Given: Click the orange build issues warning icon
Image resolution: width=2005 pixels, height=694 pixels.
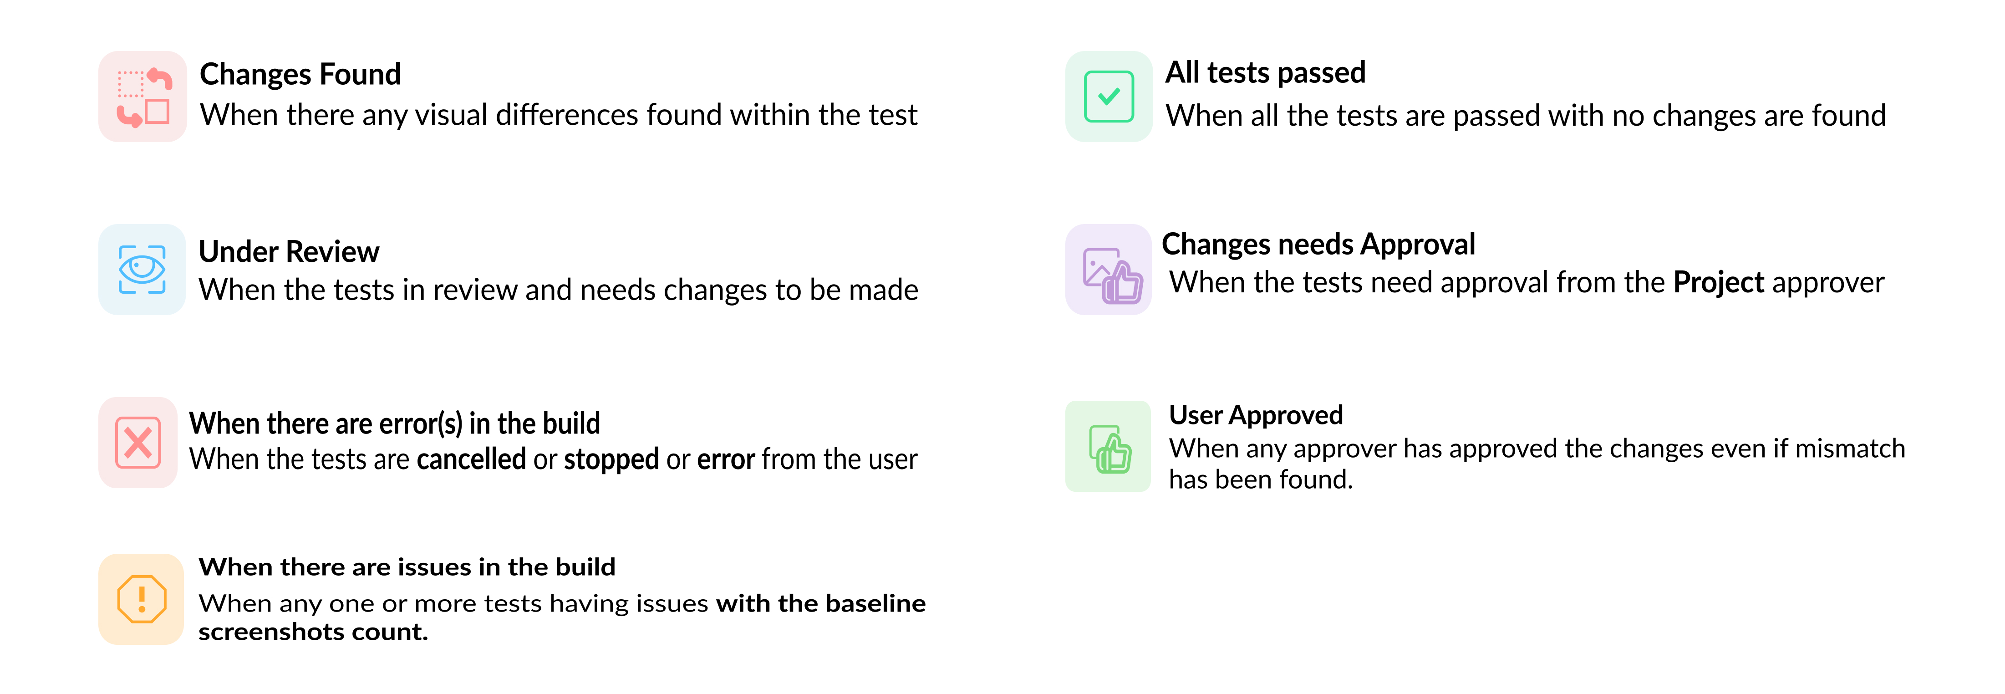Looking at the screenshot, I should 141,599.
